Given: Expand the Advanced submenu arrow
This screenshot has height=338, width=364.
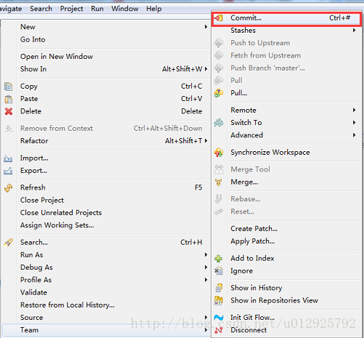Looking at the screenshot, I should tap(355, 135).
